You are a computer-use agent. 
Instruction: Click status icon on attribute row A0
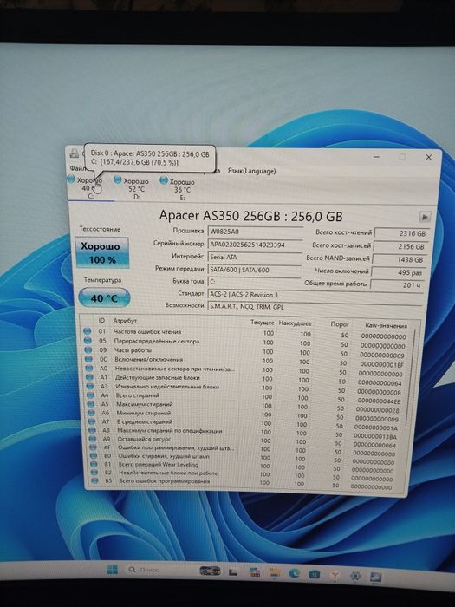[89, 369]
